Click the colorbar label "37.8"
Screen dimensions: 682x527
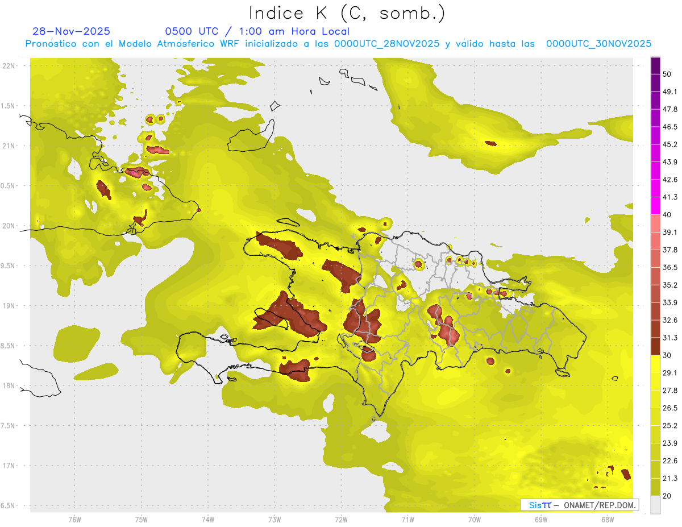[x=669, y=250]
